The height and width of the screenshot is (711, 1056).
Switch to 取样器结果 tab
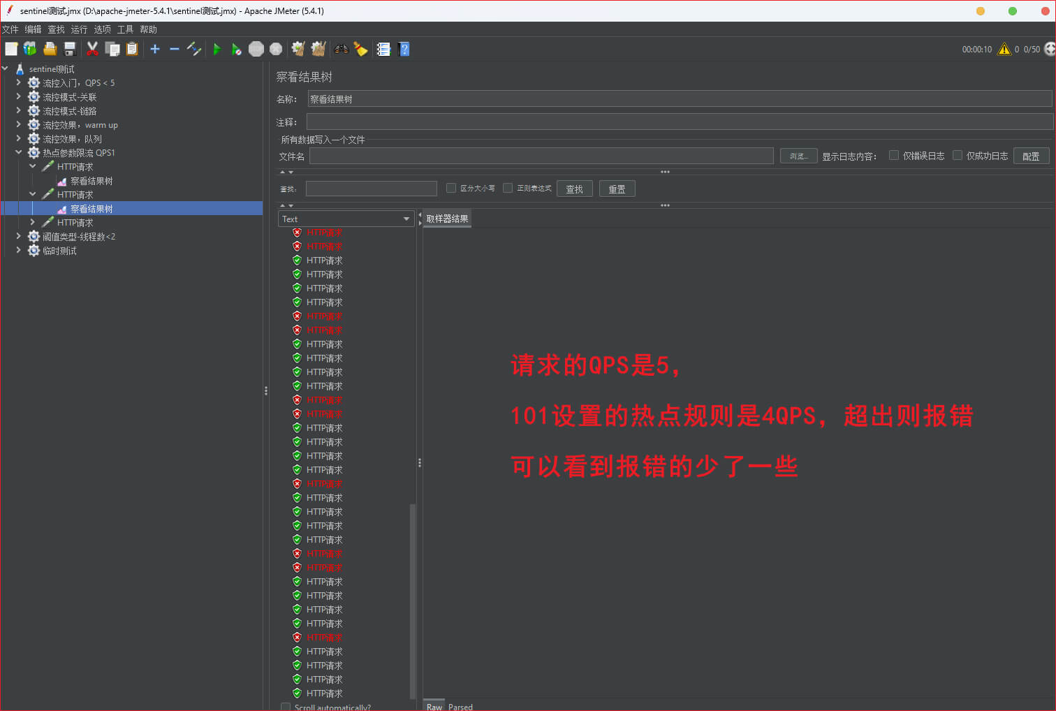tap(447, 219)
